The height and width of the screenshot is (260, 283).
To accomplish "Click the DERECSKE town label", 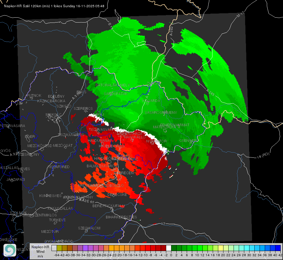I will pyautogui.click(x=117, y=194).
